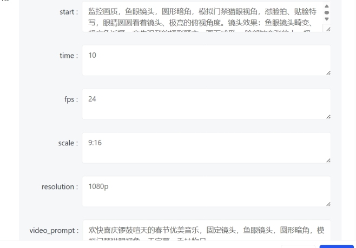Click the resize handle of time textarea
This screenshot has width=356, height=248.
click(x=328, y=72)
